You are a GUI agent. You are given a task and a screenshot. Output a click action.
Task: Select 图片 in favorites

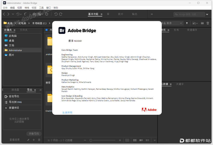pos(22,55)
